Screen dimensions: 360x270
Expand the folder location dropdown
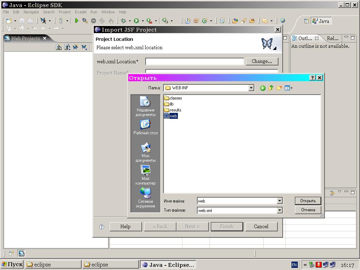[x=251, y=88]
